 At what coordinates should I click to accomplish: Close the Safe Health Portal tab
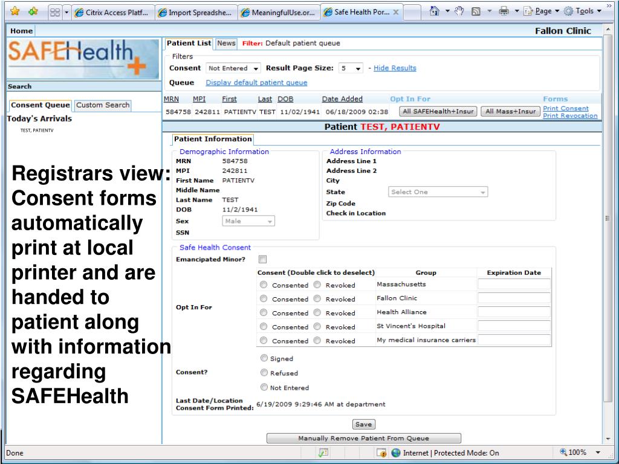point(395,12)
